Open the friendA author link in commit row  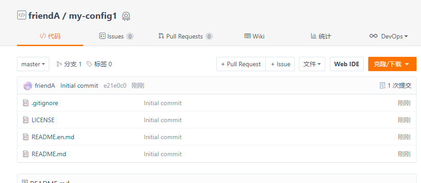[x=45, y=86]
